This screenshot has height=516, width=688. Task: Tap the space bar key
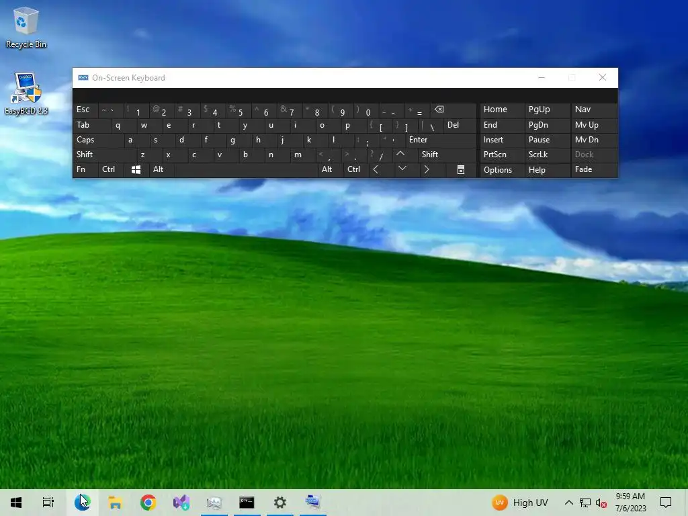(246, 170)
